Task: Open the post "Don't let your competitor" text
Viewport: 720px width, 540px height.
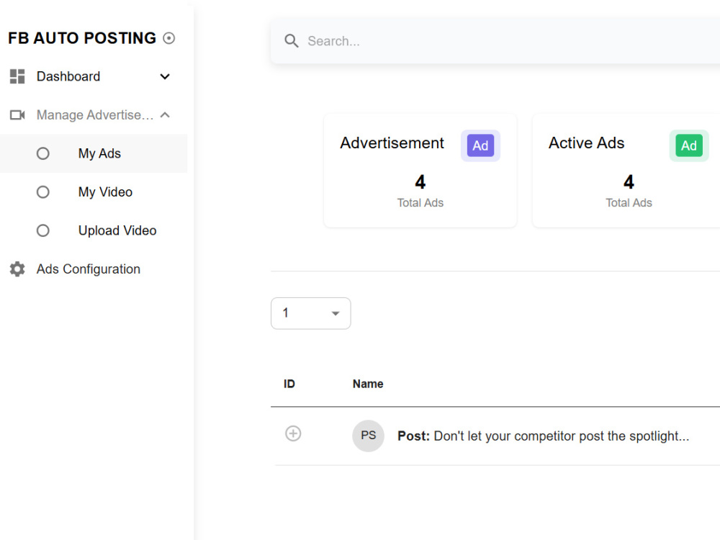Action: coord(543,436)
